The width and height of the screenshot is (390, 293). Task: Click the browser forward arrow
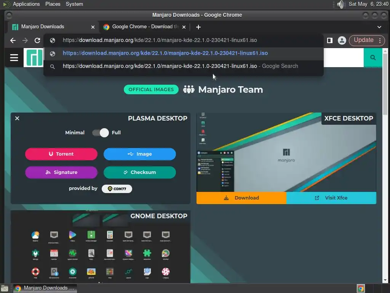(x=25, y=40)
